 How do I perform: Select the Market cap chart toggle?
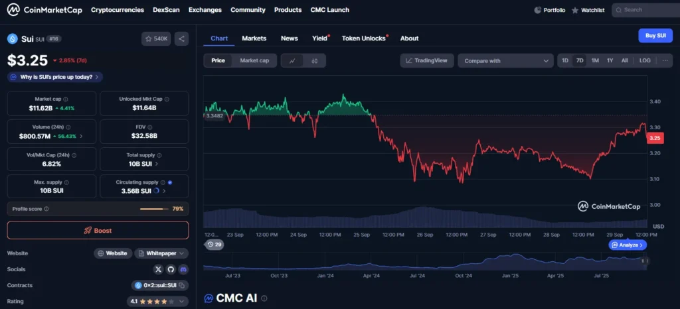coord(254,60)
